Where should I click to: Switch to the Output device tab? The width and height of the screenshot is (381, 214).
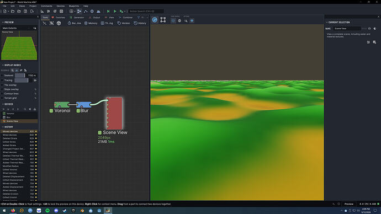click(94, 18)
